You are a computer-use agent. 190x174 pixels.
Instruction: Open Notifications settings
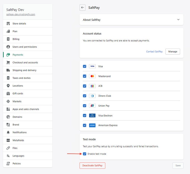tap(28, 132)
